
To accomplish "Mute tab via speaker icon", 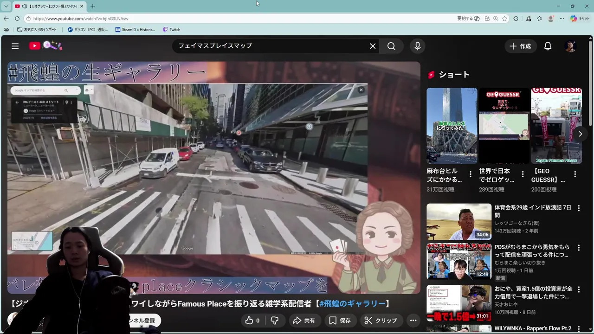I will 25,6.
